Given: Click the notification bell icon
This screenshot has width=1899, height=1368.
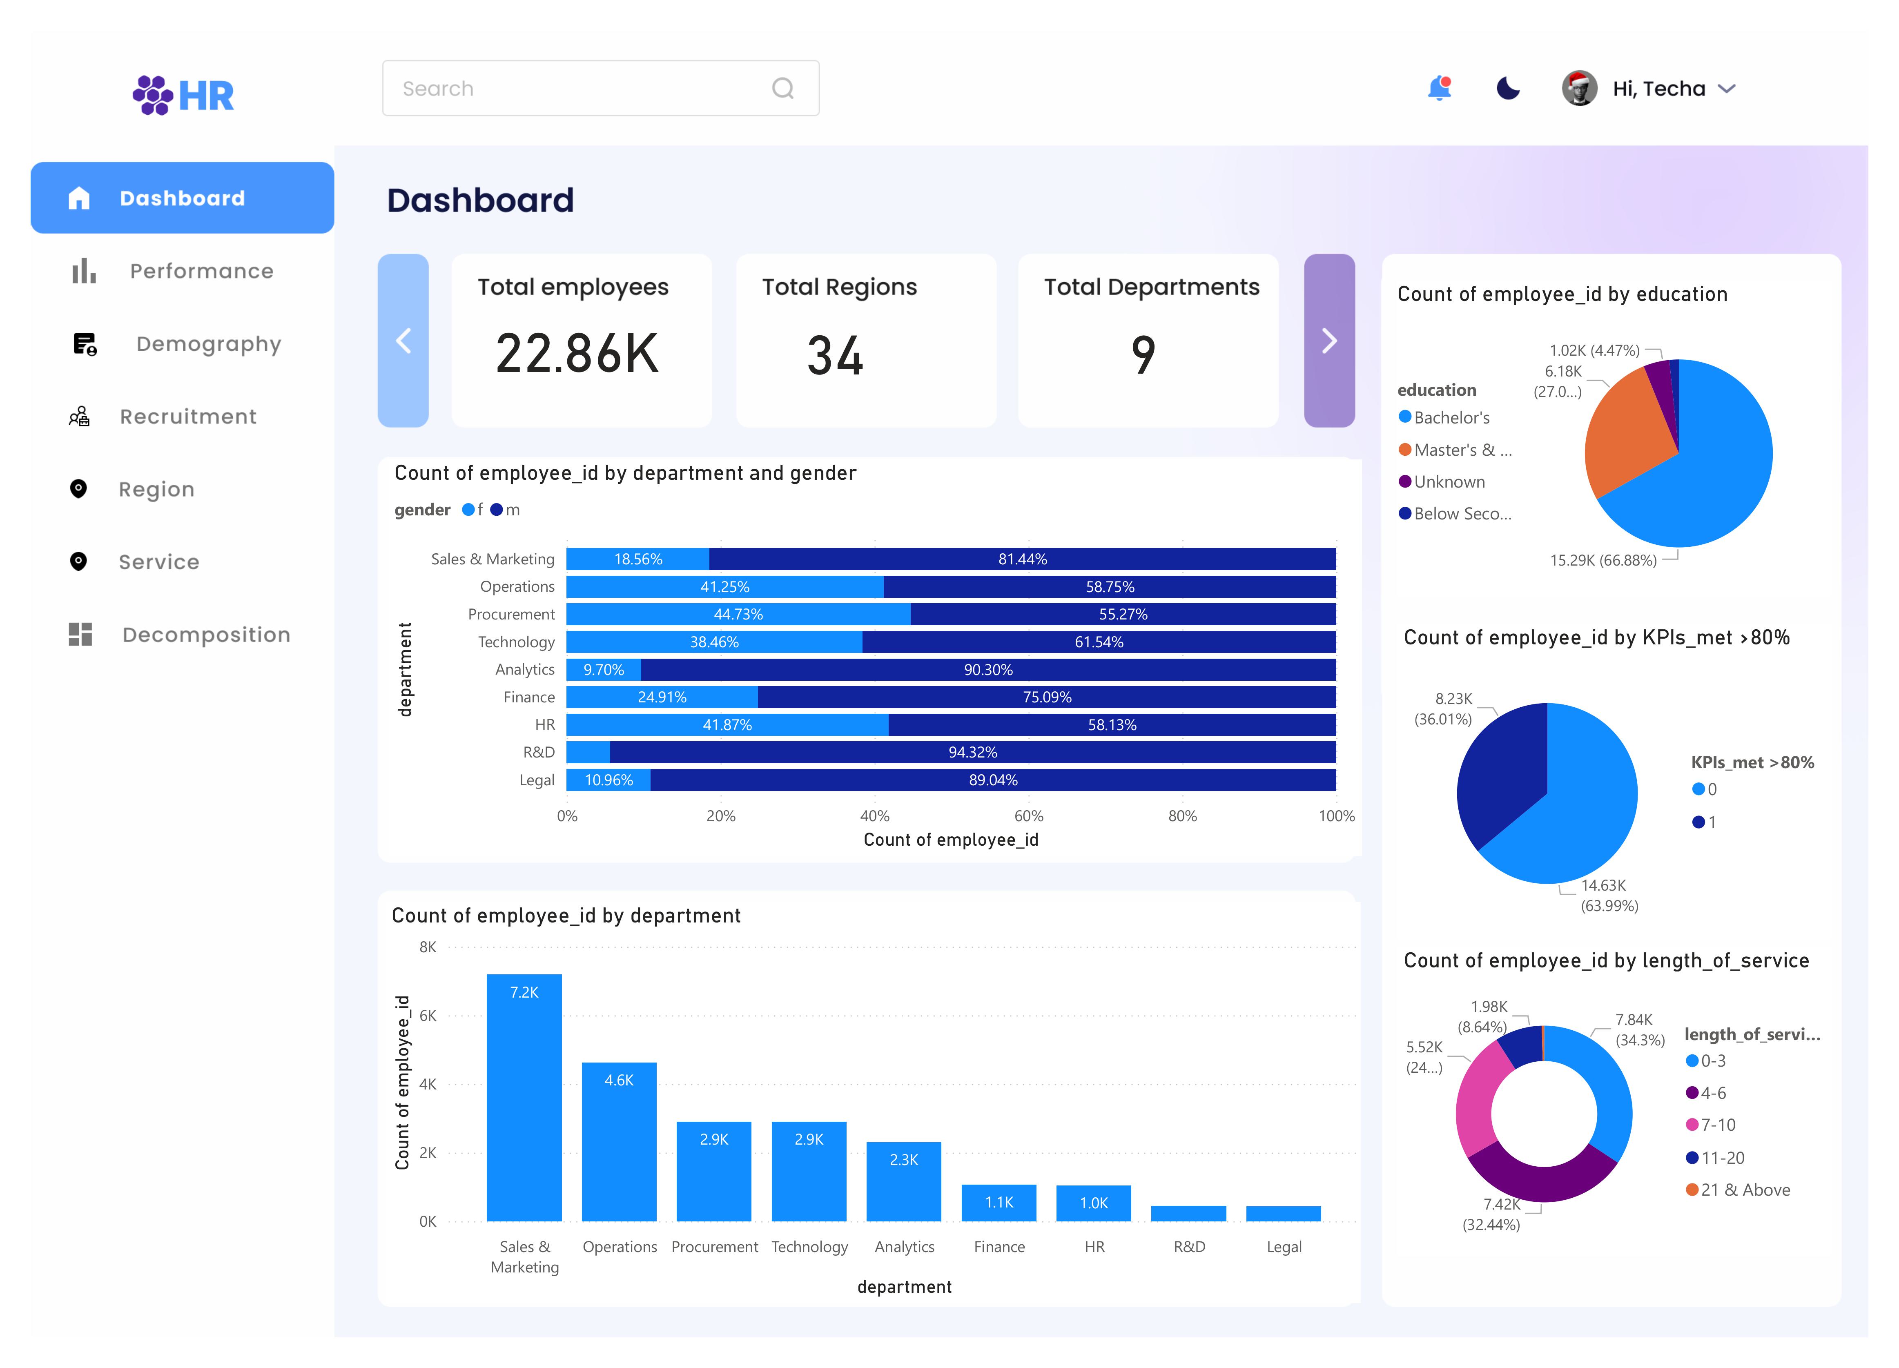Looking at the screenshot, I should pos(1438,88).
